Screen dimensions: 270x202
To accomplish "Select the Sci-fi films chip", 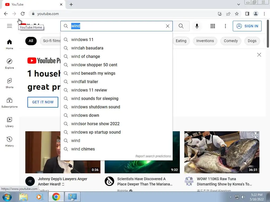I will click(50, 41).
